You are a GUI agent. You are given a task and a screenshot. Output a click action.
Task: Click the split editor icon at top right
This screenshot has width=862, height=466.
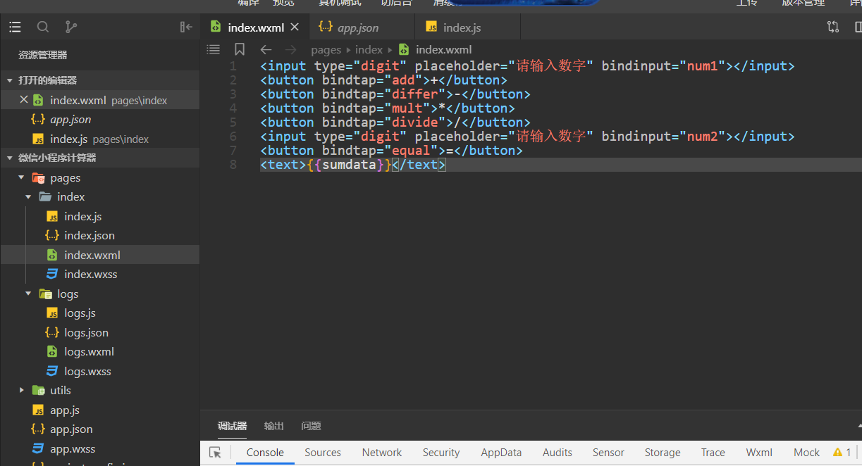point(858,27)
